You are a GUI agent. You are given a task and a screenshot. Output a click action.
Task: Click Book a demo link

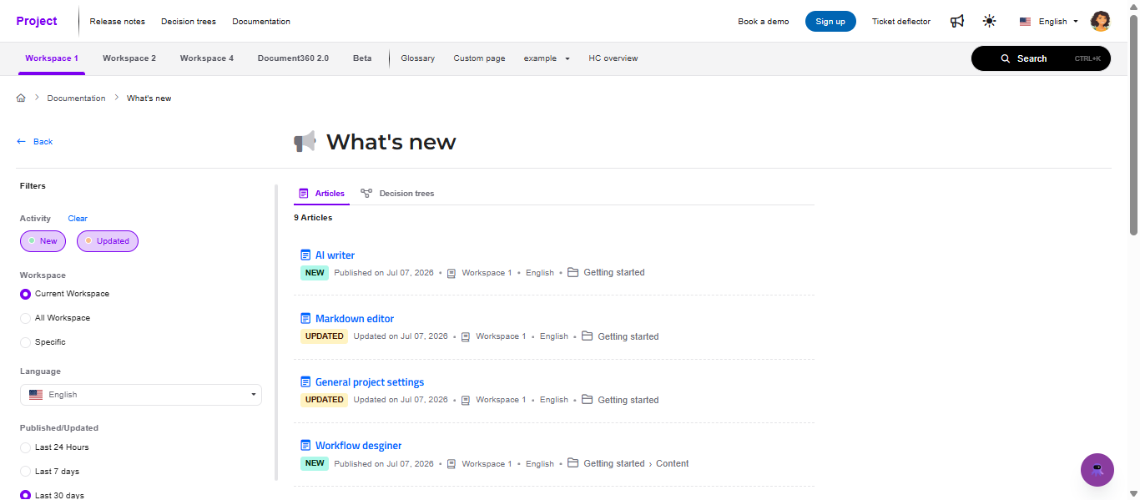point(763,22)
